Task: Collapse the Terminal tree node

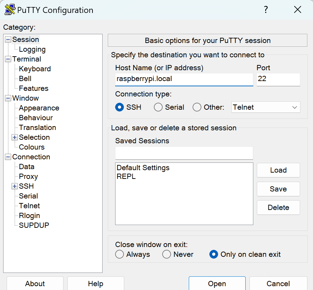Action: (8, 59)
